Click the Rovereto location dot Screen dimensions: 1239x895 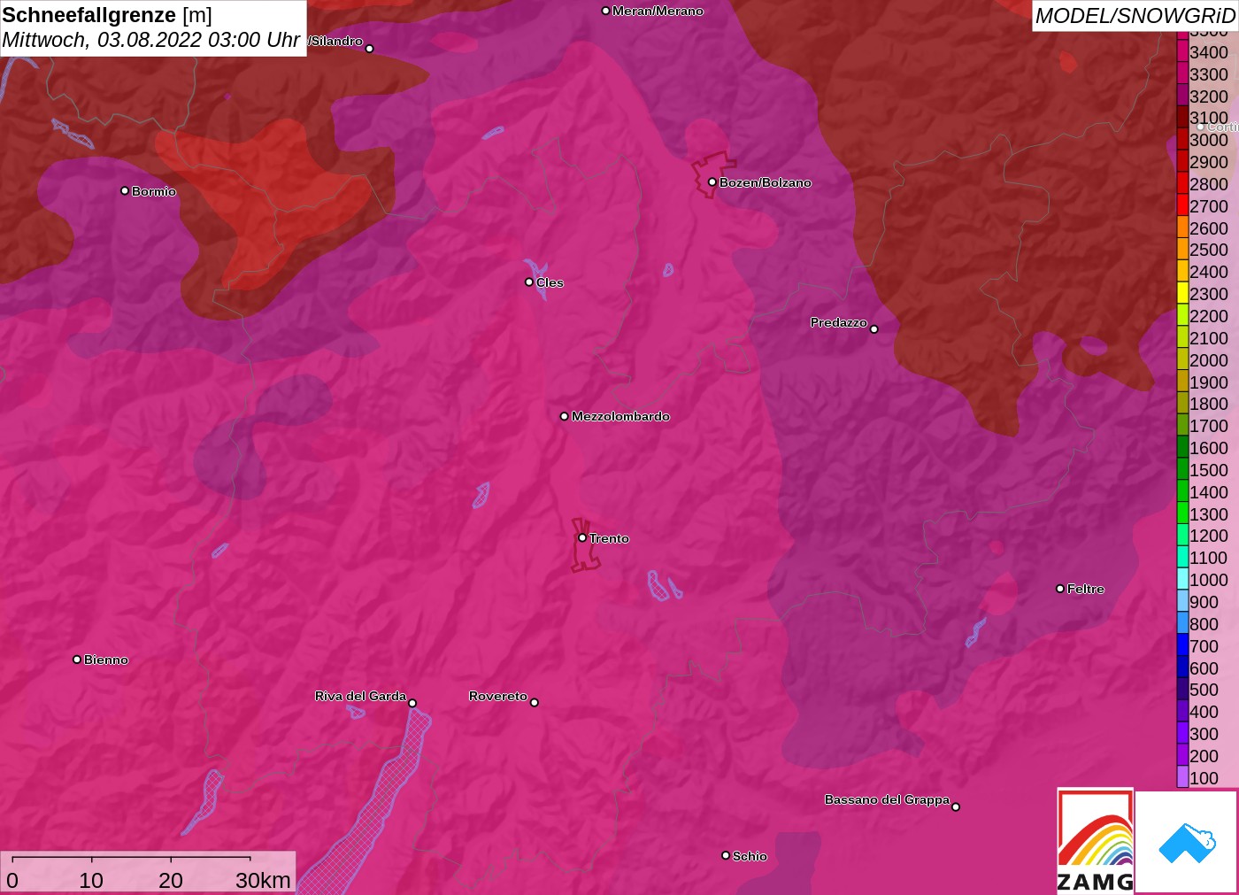point(534,702)
